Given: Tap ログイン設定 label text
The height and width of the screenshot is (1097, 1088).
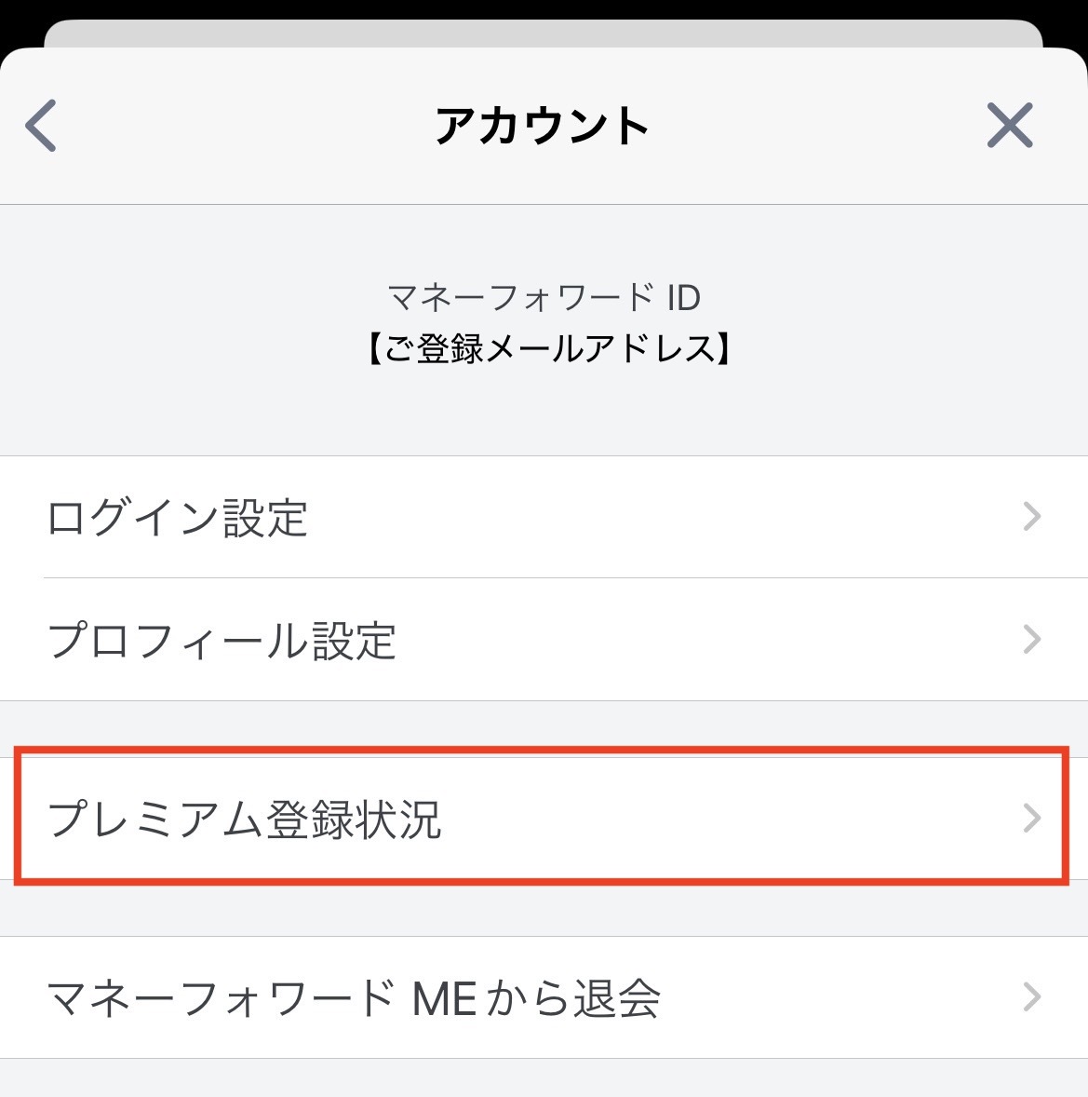Looking at the screenshot, I should tap(177, 519).
